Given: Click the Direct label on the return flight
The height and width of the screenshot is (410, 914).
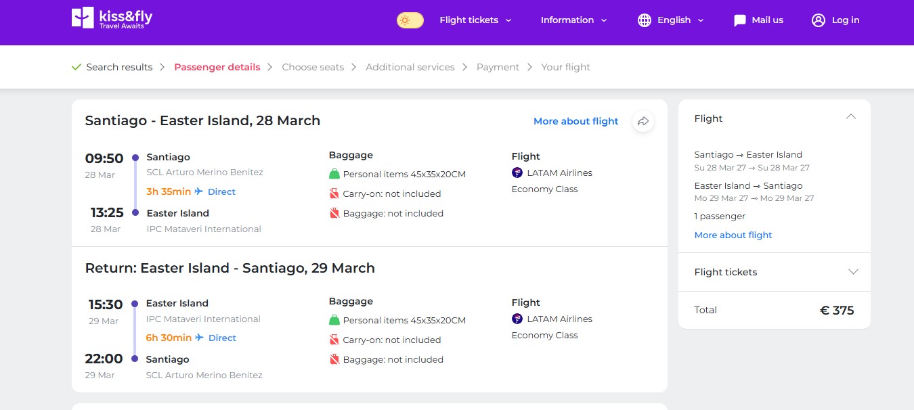Looking at the screenshot, I should pos(222,338).
